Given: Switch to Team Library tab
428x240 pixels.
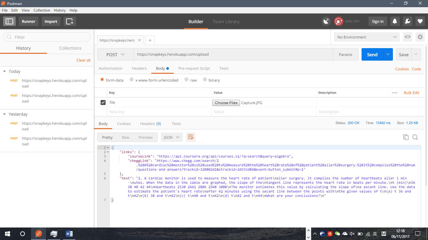Looking at the screenshot, I should pos(226,22).
